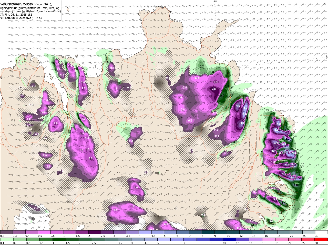The width and height of the screenshot is (328, 245).
Task: Pick the dark teal 8 snow legend swatch
Action: pos(208,232)
